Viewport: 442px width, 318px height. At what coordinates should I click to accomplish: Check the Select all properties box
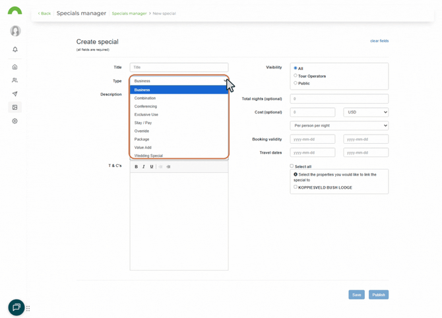[292, 166]
